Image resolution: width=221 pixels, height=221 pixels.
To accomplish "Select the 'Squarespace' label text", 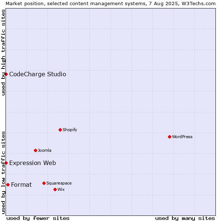I will point(59,183).
